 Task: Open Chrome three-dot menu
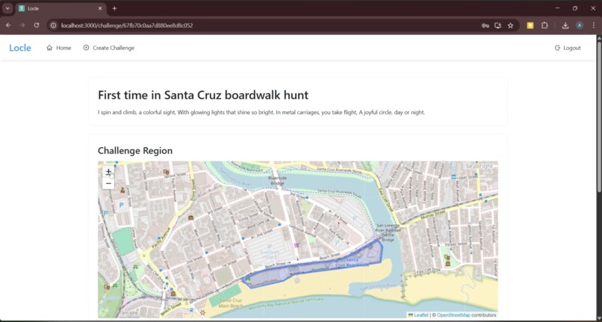[594, 25]
